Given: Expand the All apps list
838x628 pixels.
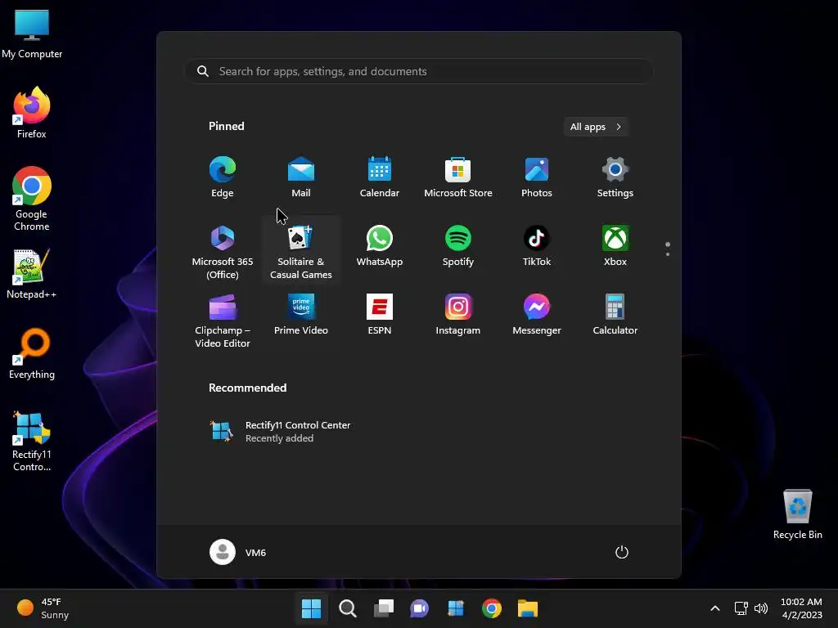Looking at the screenshot, I should click(596, 127).
